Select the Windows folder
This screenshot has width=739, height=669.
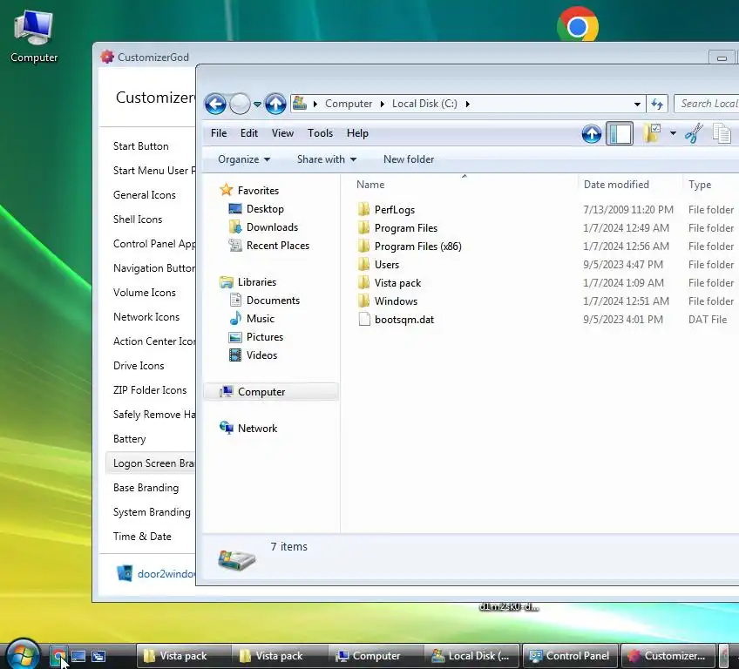(x=396, y=301)
